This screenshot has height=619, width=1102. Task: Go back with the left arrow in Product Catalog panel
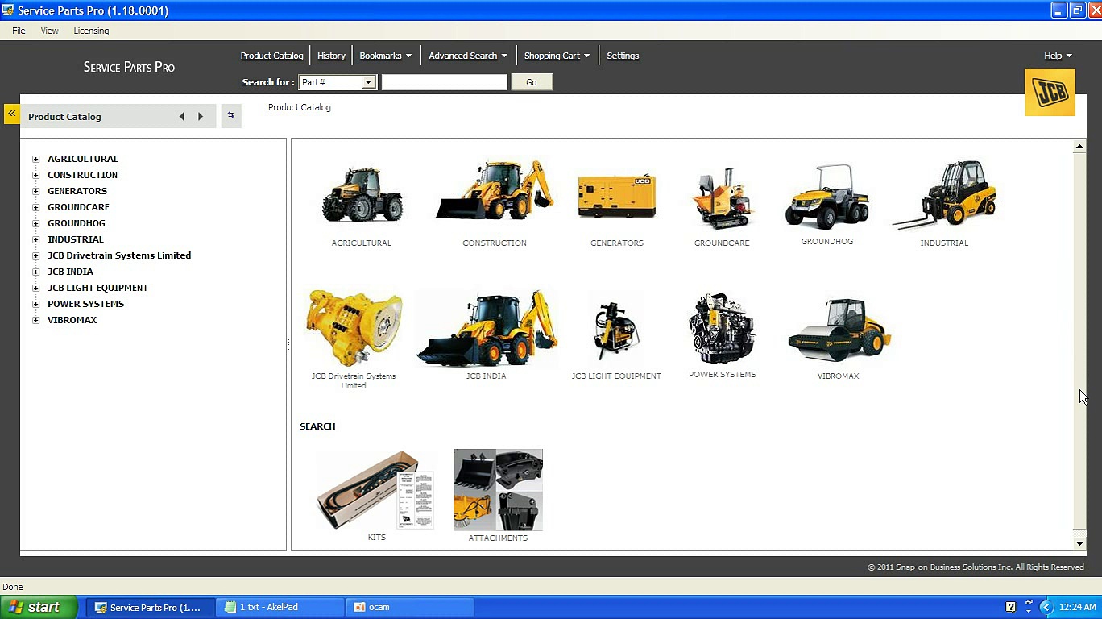[182, 117]
